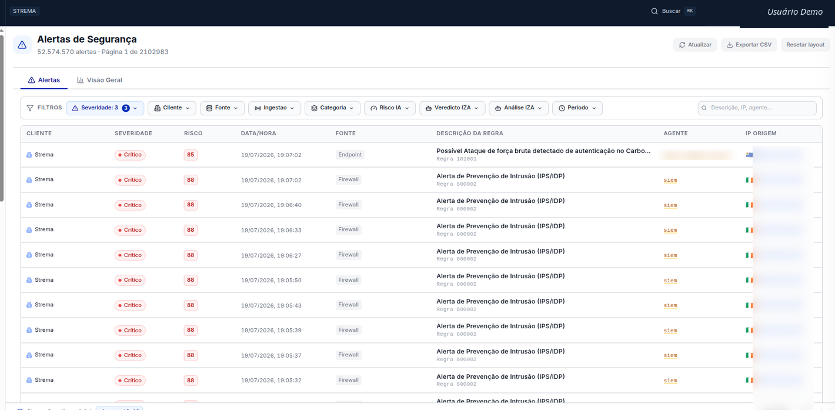Click the flag icon in the Endpoint alert row
The width and height of the screenshot is (835, 410).
click(x=749, y=155)
